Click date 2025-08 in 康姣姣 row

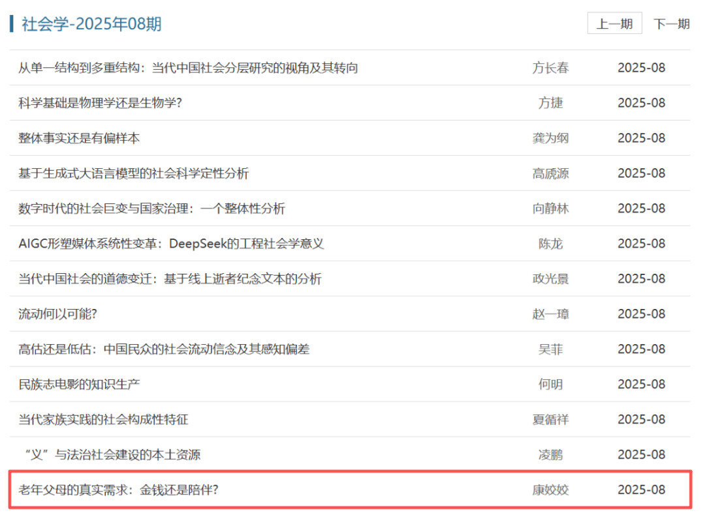[641, 490]
